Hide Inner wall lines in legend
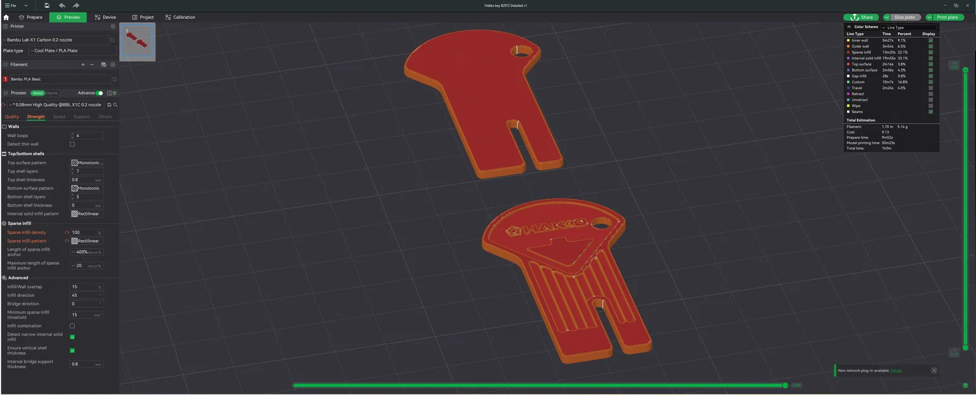Viewport: 976px width, 395px height. pos(930,40)
